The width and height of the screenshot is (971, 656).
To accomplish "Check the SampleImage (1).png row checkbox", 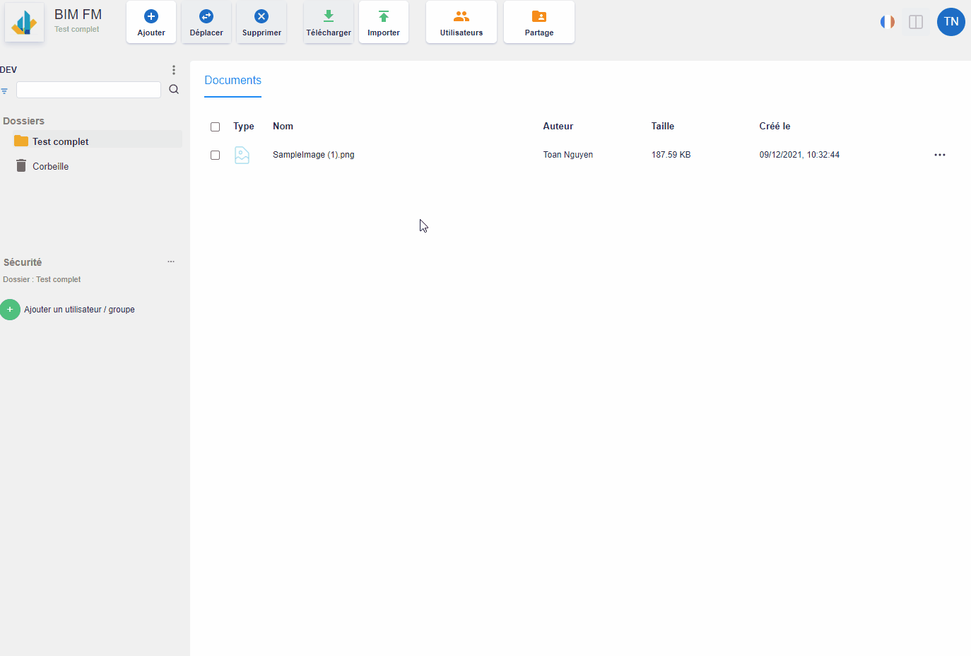I will [x=216, y=156].
